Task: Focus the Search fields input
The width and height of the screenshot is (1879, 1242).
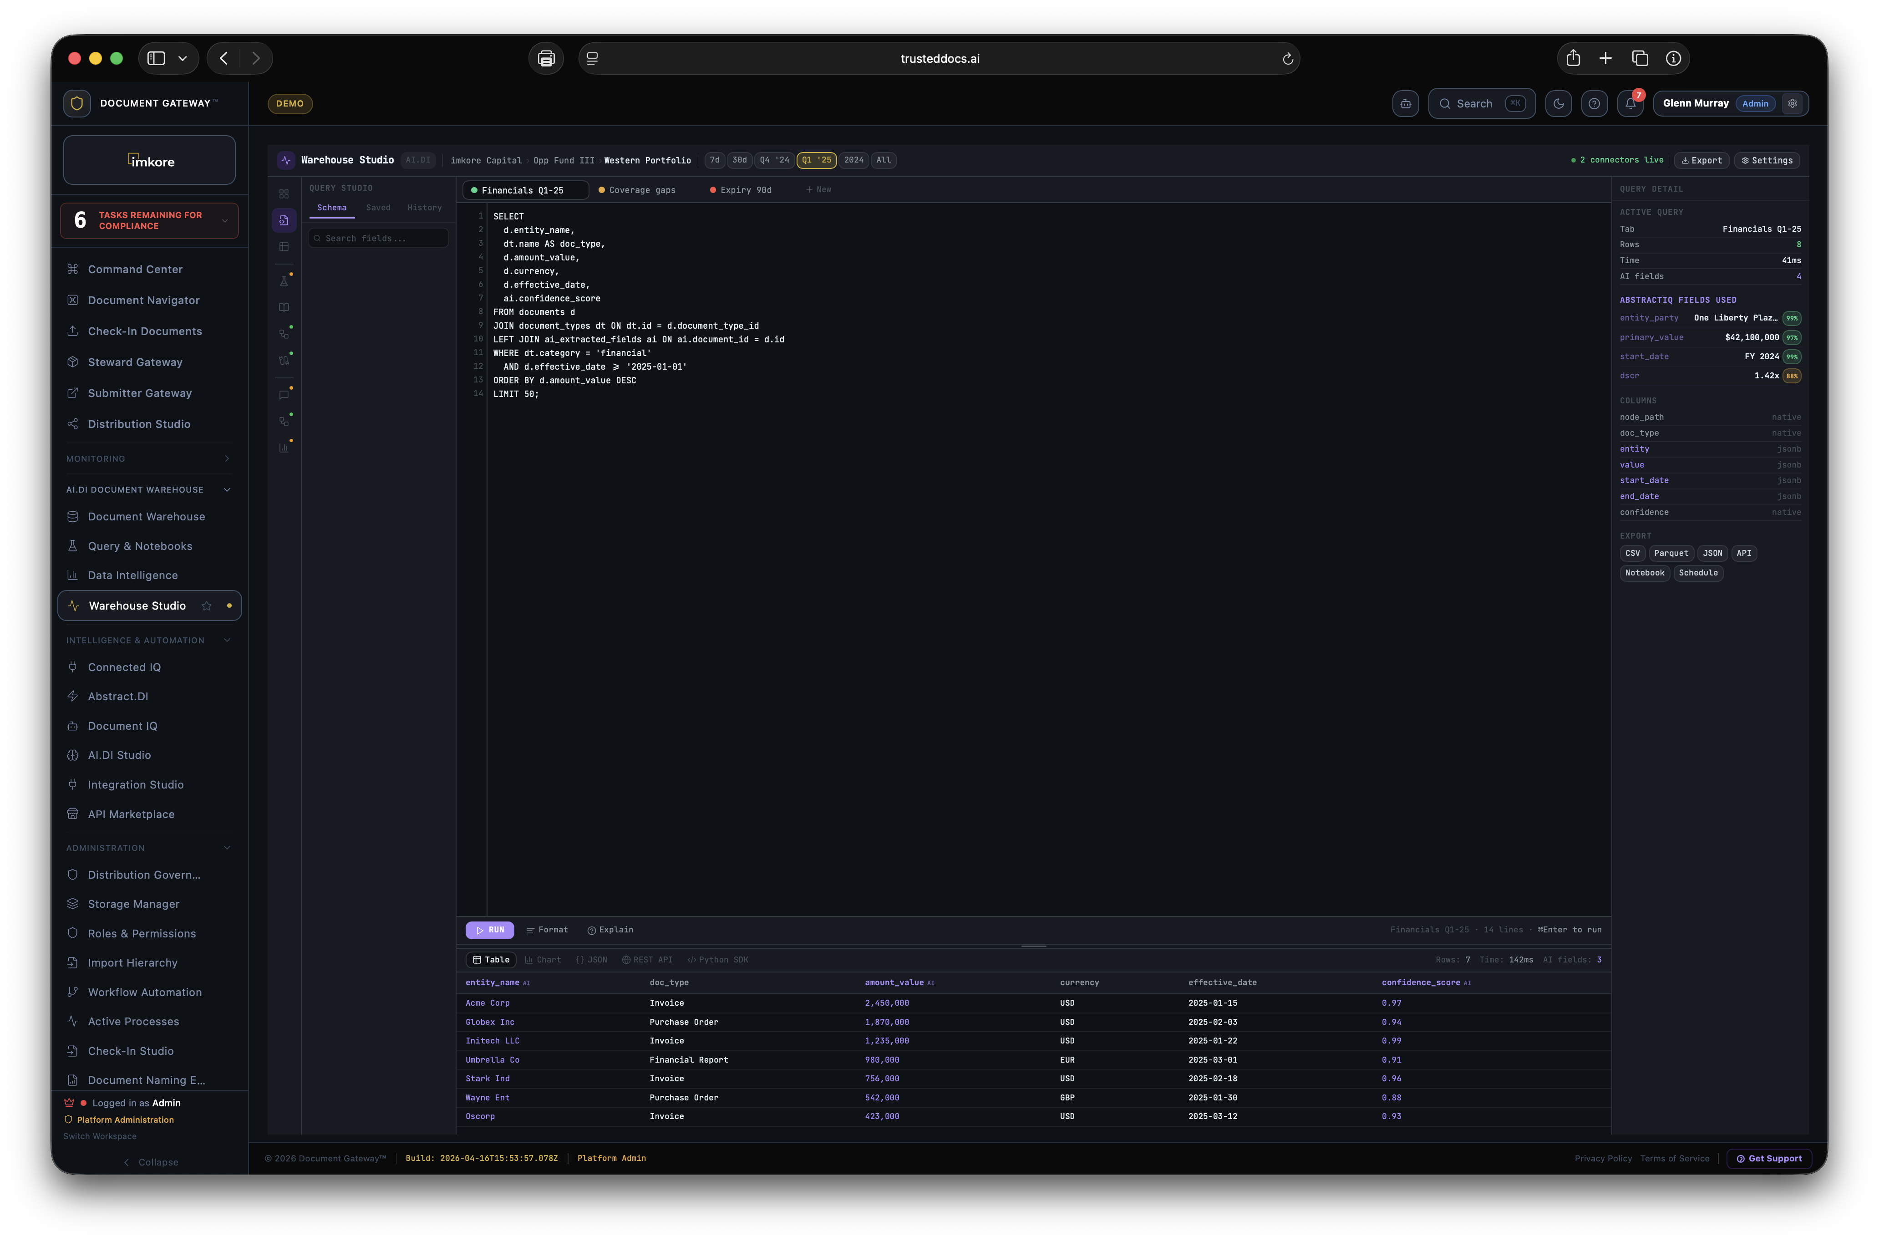Action: [x=379, y=239]
